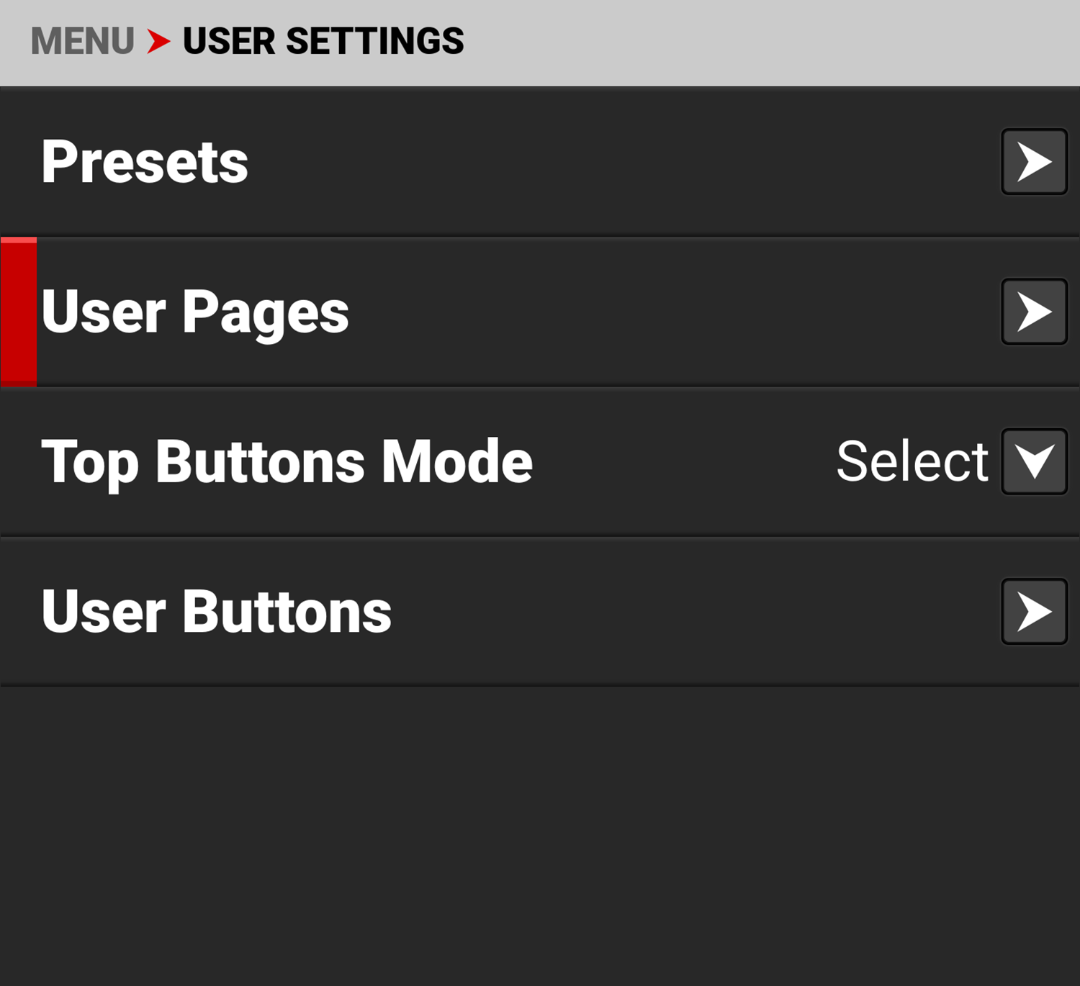Click blank middle space of User Buttons row
This screenshot has height=986, width=1080.
pos(684,612)
